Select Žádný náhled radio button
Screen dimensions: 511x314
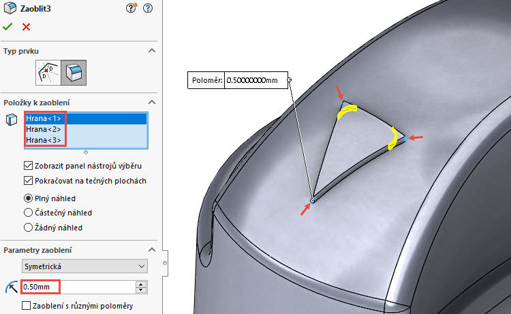29,228
